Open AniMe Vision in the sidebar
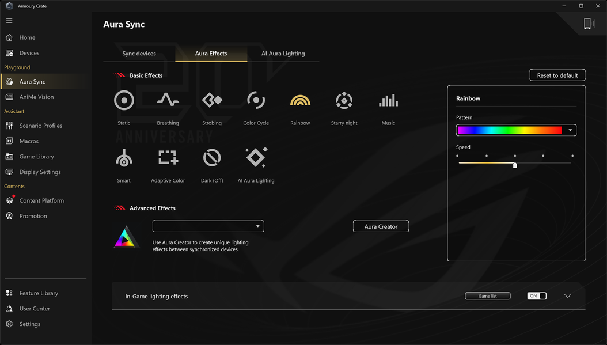The width and height of the screenshot is (607, 345). [x=36, y=97]
